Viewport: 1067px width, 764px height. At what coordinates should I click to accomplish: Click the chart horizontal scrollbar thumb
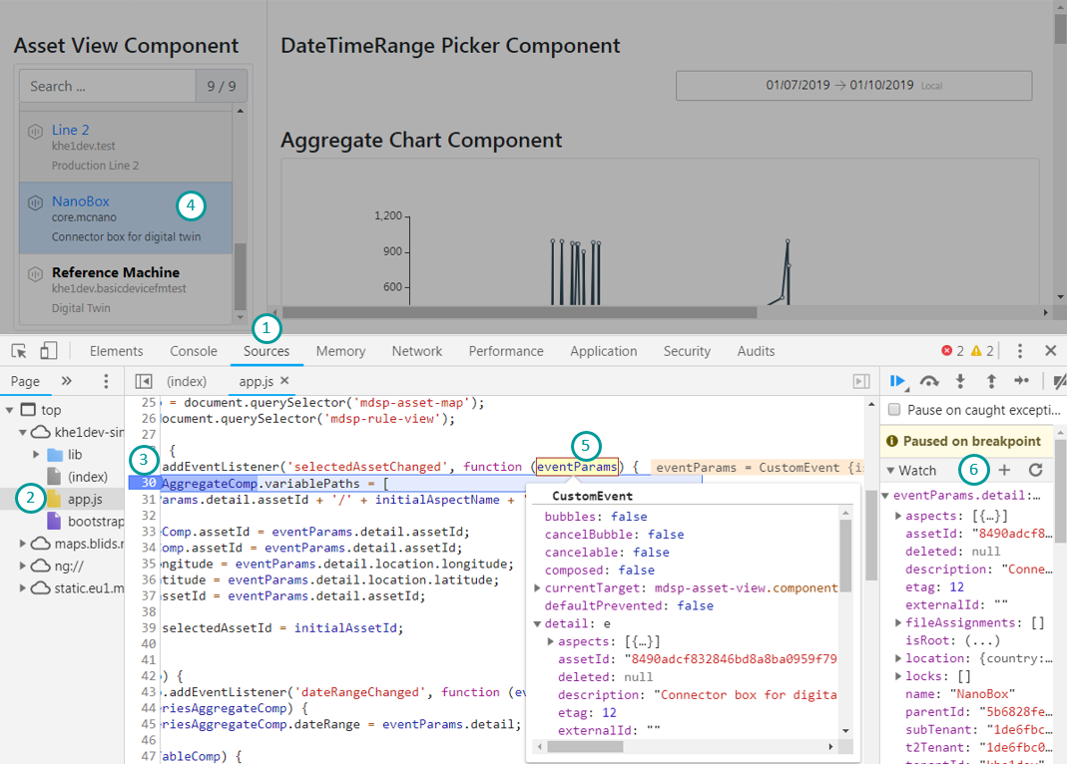[x=520, y=312]
